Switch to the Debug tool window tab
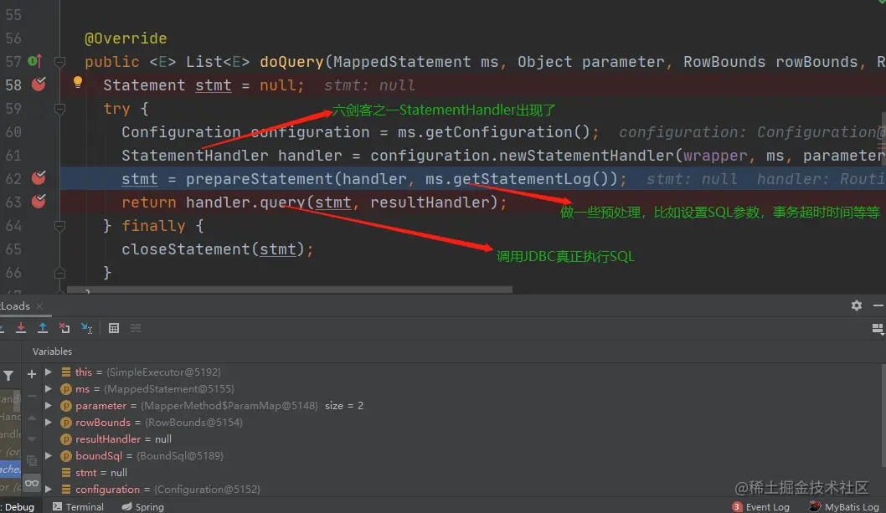The image size is (886, 513). pyautogui.click(x=18, y=507)
